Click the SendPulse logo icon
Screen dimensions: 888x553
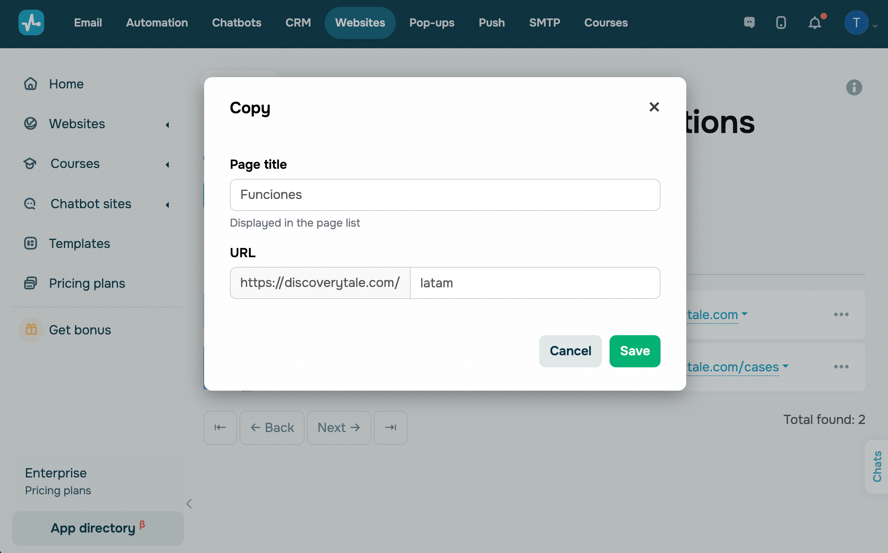tap(31, 23)
